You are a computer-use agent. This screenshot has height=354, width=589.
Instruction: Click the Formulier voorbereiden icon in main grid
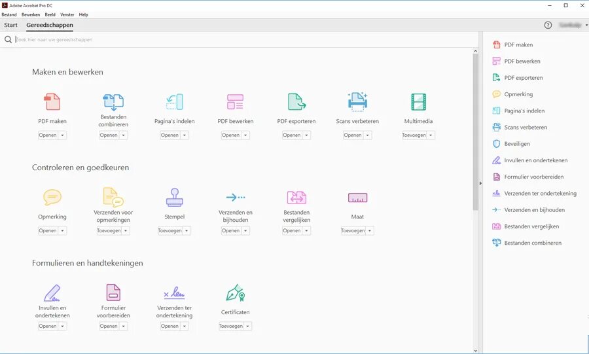point(113,292)
